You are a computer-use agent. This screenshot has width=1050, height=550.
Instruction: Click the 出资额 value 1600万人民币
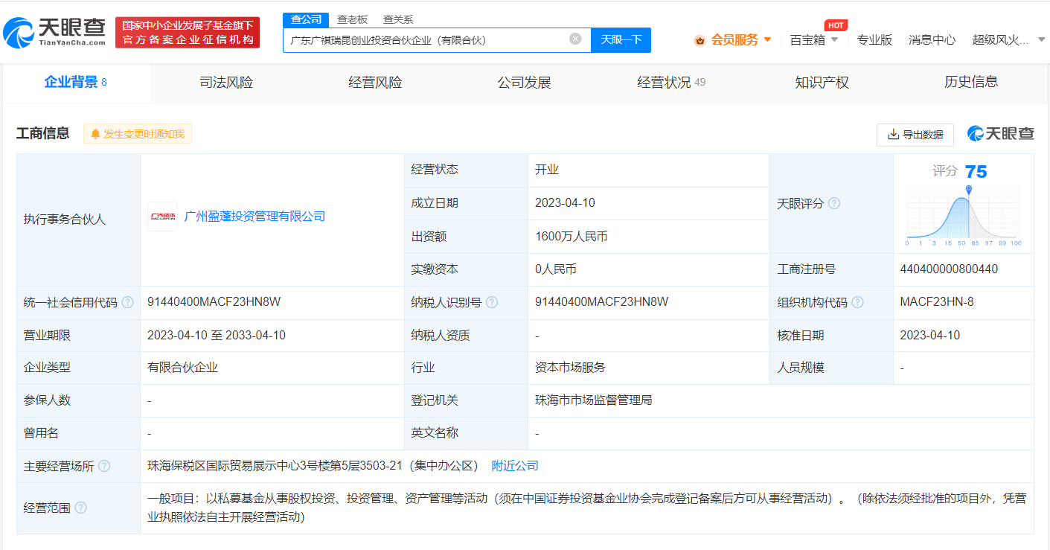click(572, 237)
